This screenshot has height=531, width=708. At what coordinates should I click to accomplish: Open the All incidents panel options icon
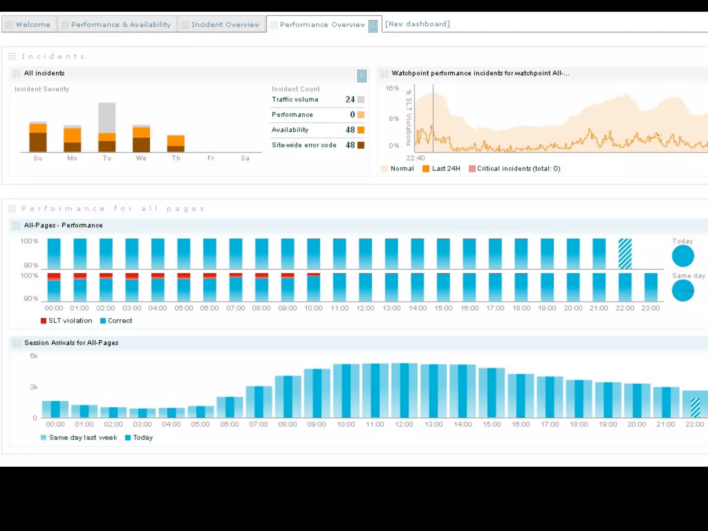[x=362, y=76]
